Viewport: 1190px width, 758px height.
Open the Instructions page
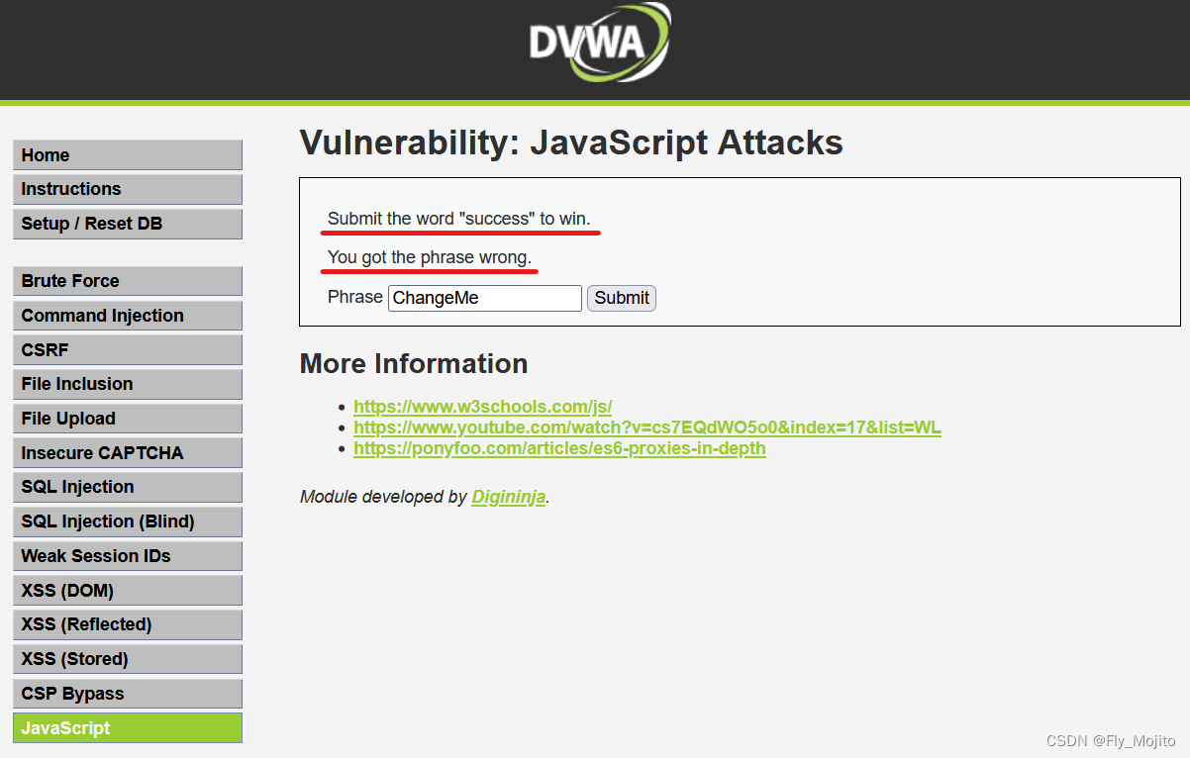pos(127,189)
